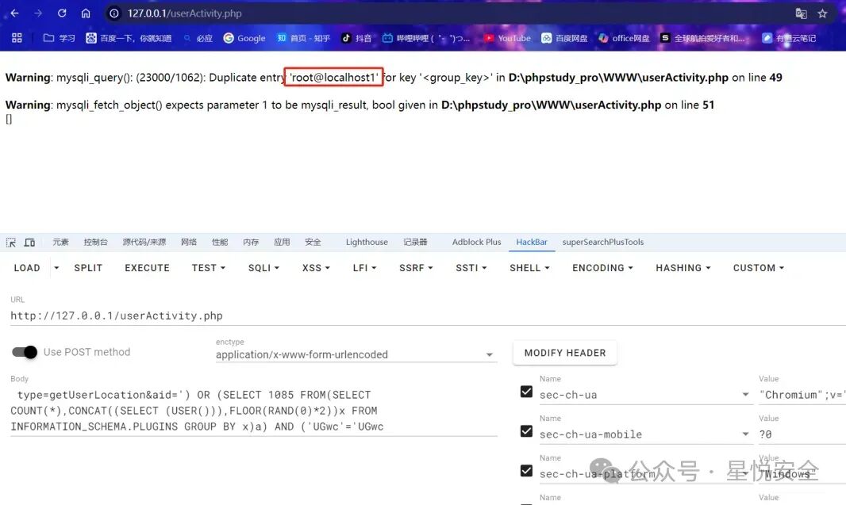The width and height of the screenshot is (846, 505).
Task: Open the LOAD dropdown arrow
Action: coord(56,268)
